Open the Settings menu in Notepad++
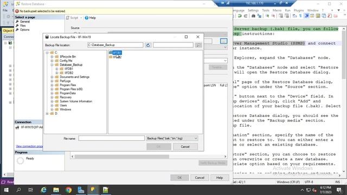Viewport: 347px width, 195px height. coord(253,10)
